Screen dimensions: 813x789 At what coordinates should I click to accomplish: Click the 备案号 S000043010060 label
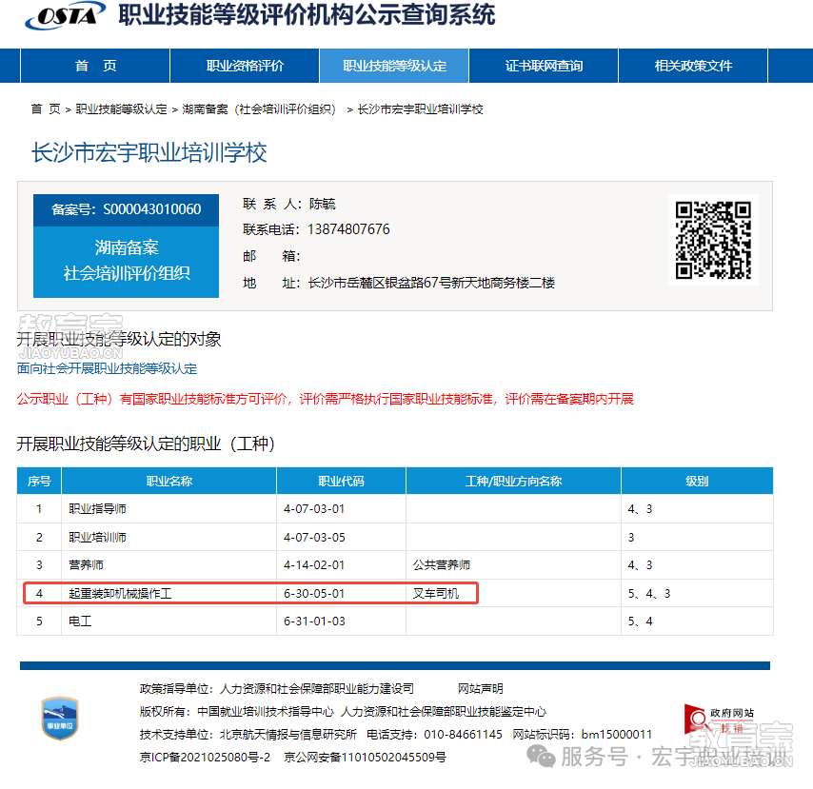coord(126,209)
